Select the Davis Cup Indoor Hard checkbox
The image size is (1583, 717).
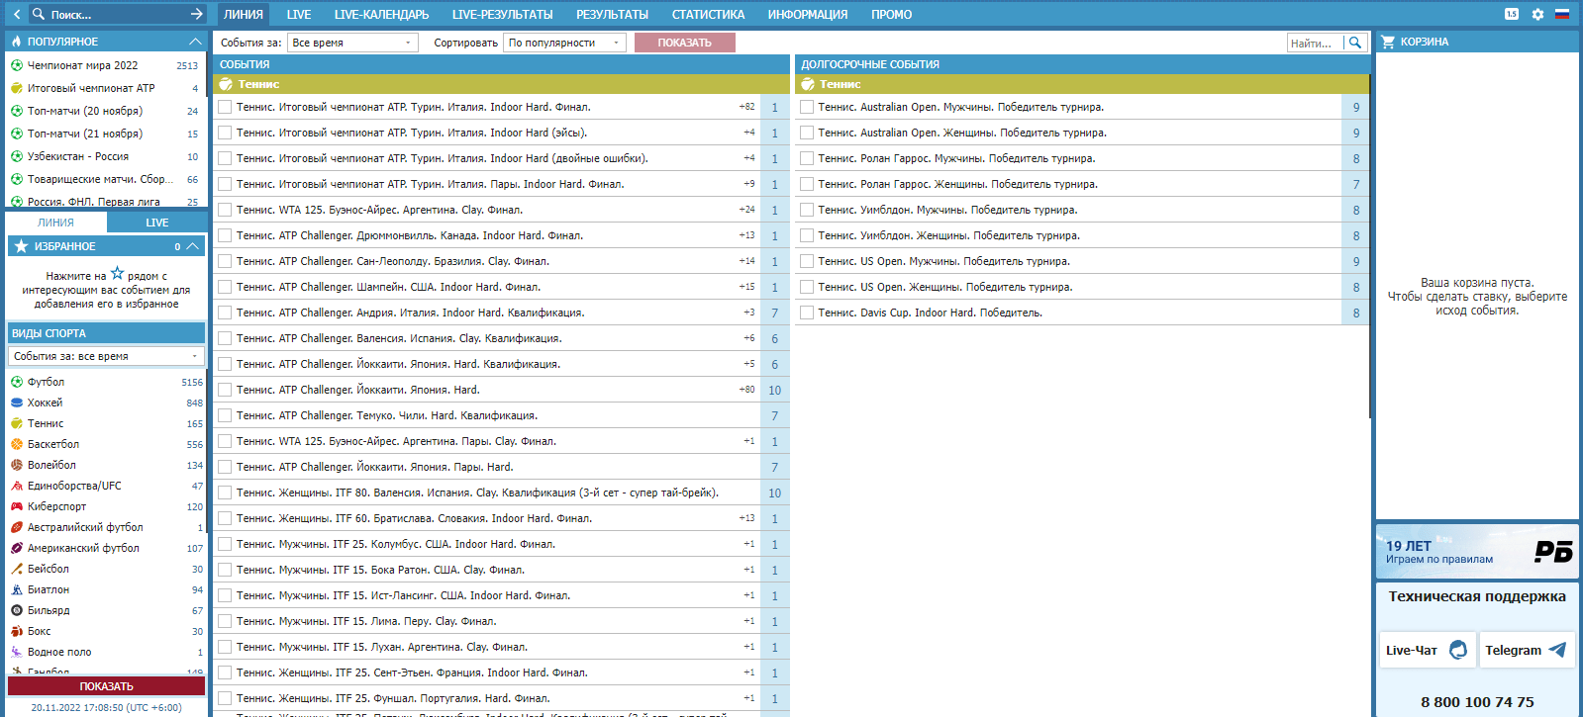[807, 313]
